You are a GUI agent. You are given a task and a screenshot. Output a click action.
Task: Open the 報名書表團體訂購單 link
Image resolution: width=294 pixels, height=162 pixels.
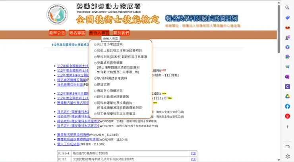[72, 80]
